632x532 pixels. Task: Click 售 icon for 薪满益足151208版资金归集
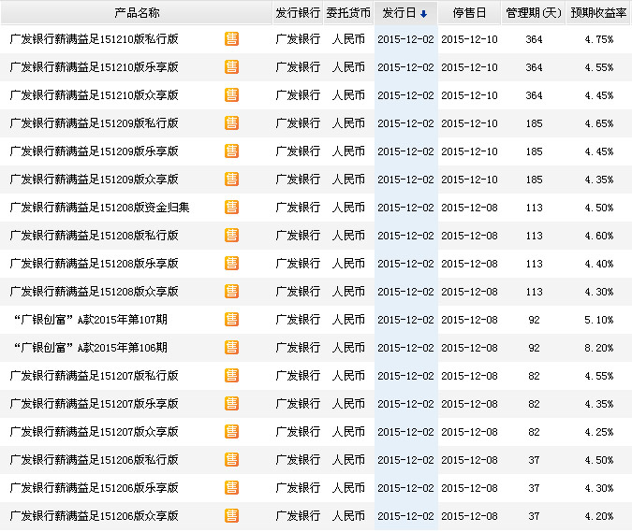click(232, 208)
